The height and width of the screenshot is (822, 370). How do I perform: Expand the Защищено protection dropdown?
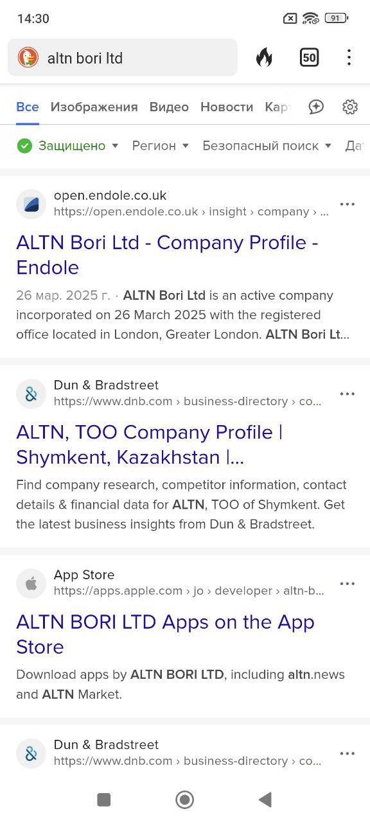click(68, 146)
